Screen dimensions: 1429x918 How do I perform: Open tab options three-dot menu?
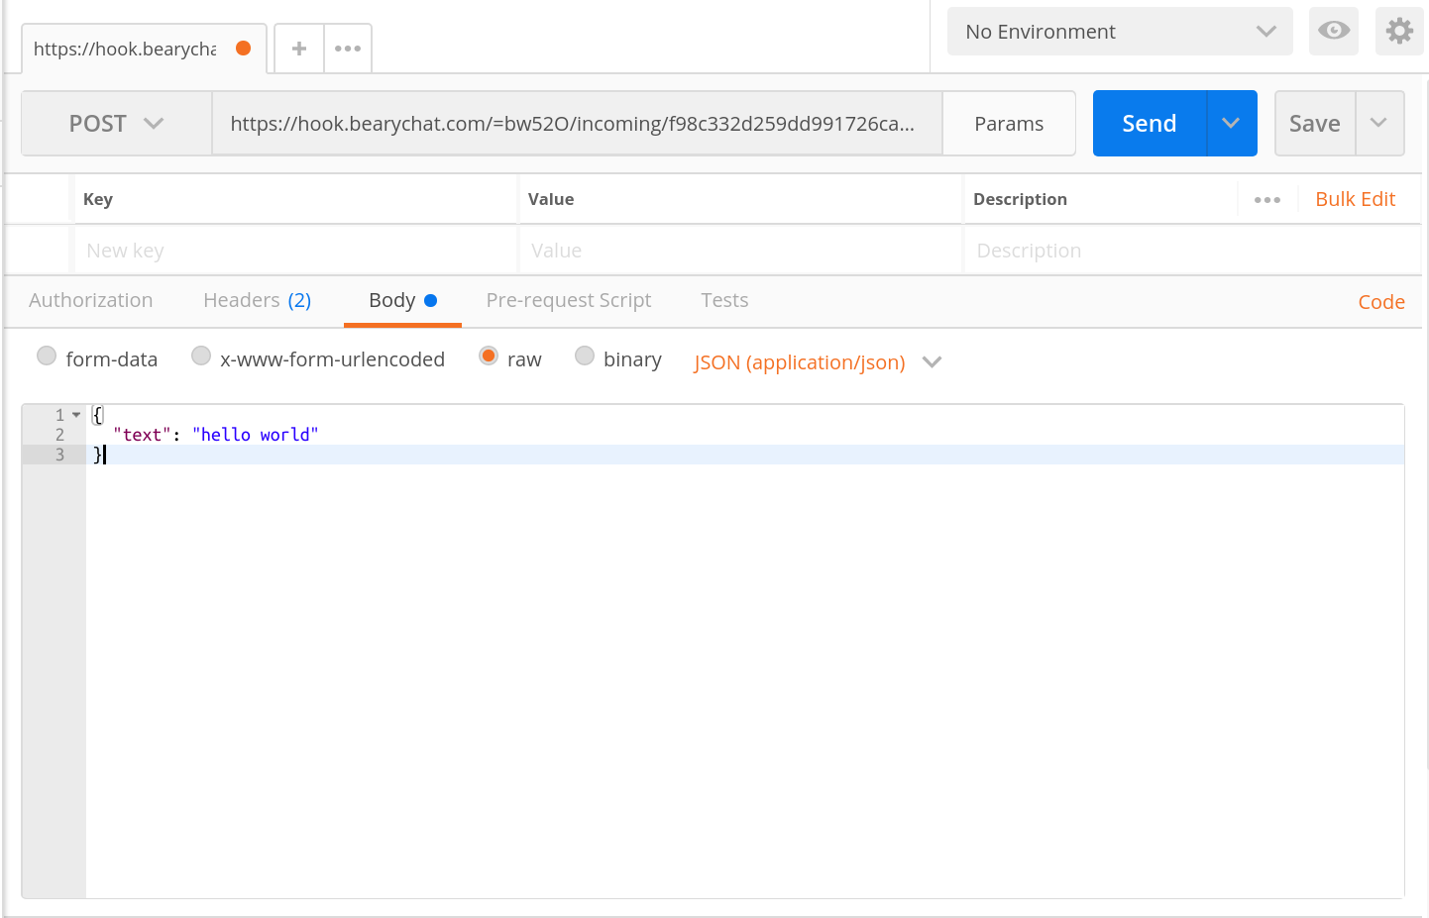coord(348,49)
